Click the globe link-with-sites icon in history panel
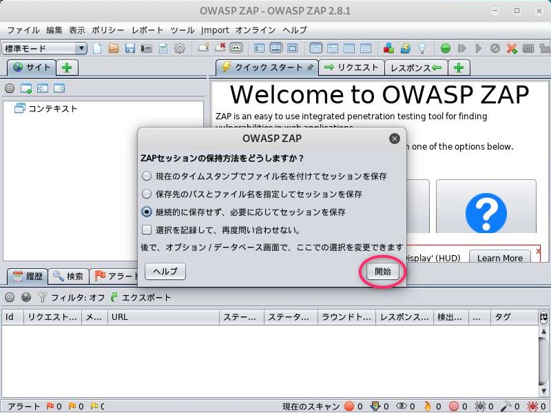 point(26,298)
